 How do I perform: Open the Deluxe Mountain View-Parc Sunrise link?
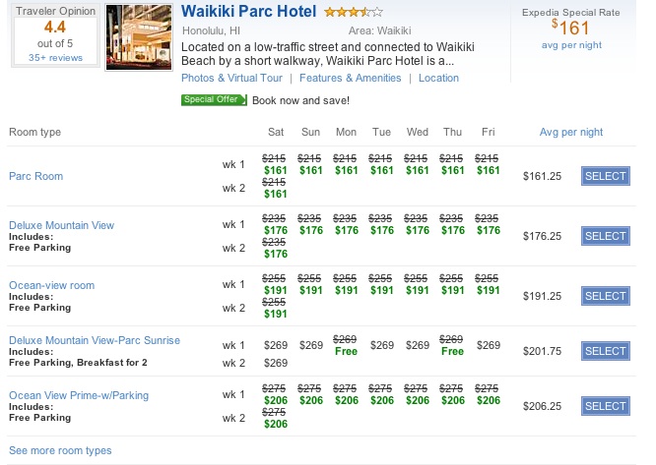pyautogui.click(x=95, y=340)
